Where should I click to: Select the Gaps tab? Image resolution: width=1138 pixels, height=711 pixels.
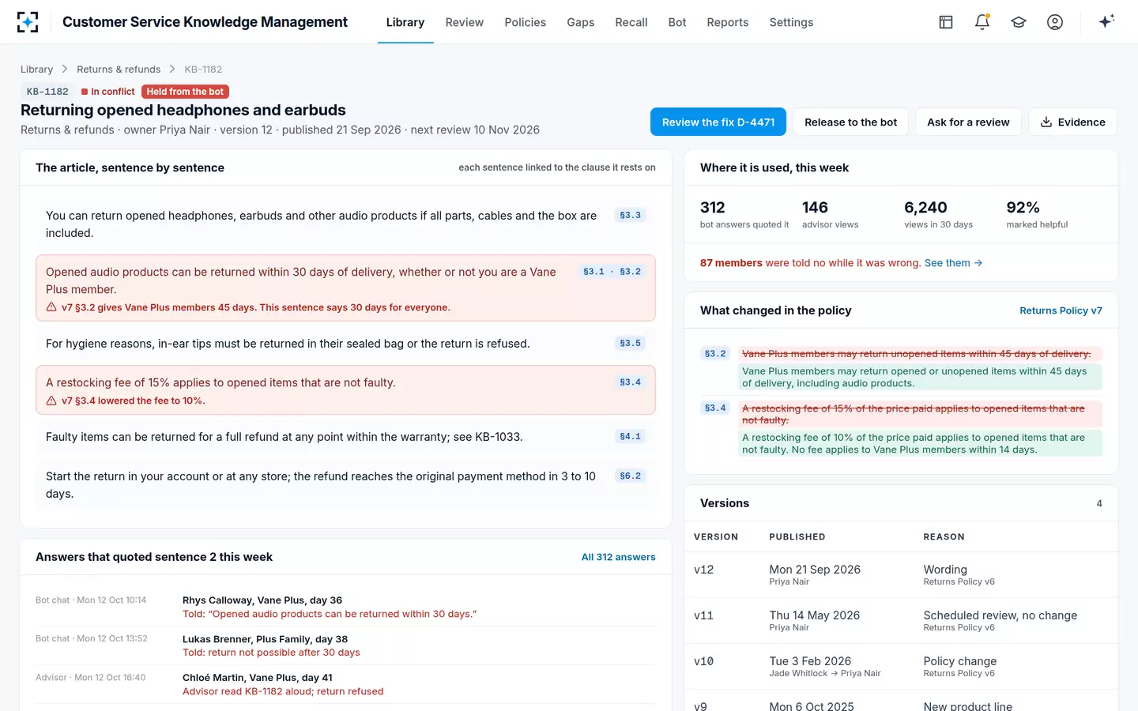[x=581, y=22]
